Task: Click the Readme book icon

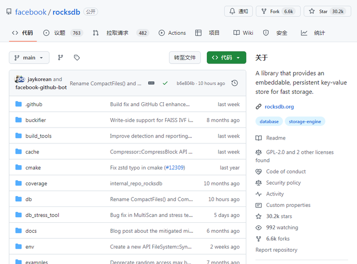Action: [259, 138]
